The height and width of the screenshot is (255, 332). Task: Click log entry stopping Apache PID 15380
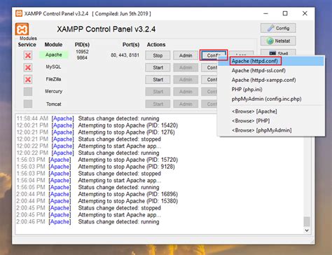[x=97, y=201]
